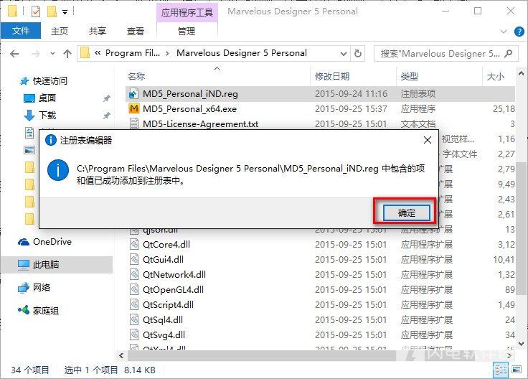Screen dimensions: 528x379
Task: Click the new folder icon in title bar
Action: [x=52, y=11]
